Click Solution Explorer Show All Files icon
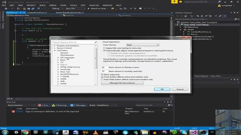The height and width of the screenshot is (135, 241). click(210, 16)
